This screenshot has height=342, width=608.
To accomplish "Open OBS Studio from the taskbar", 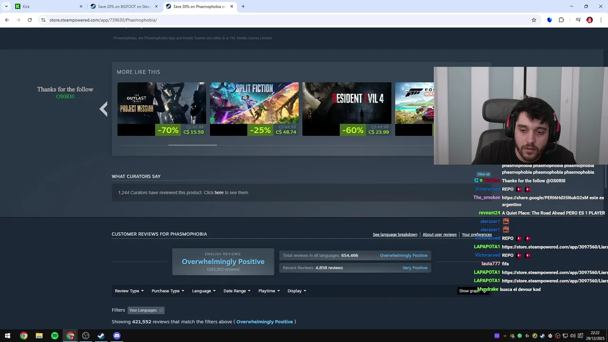I will [x=86, y=336].
